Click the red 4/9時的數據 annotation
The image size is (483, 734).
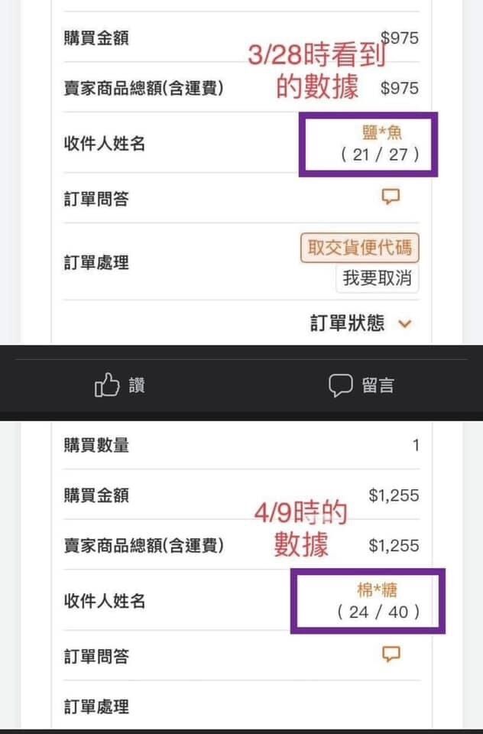coord(301,528)
